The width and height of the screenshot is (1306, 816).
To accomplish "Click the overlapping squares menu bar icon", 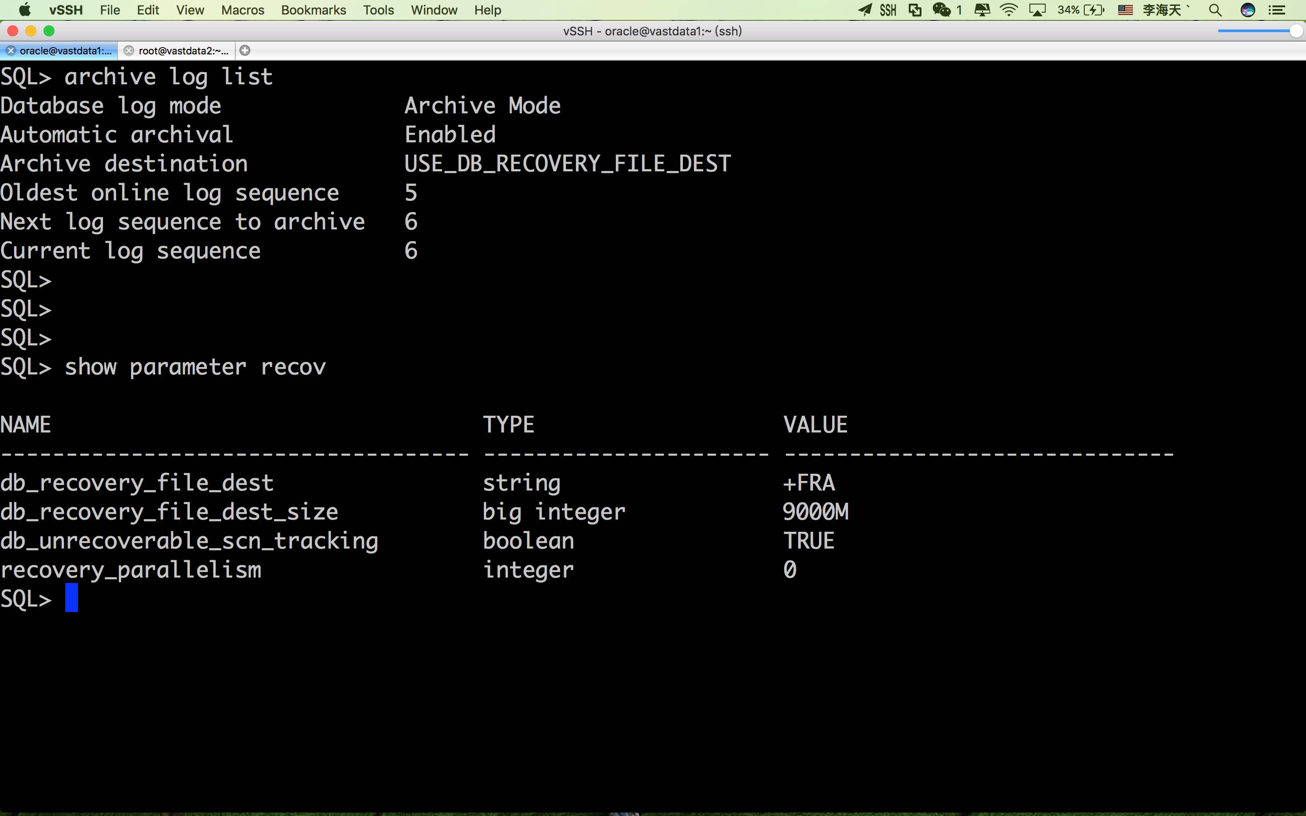I will tap(915, 10).
